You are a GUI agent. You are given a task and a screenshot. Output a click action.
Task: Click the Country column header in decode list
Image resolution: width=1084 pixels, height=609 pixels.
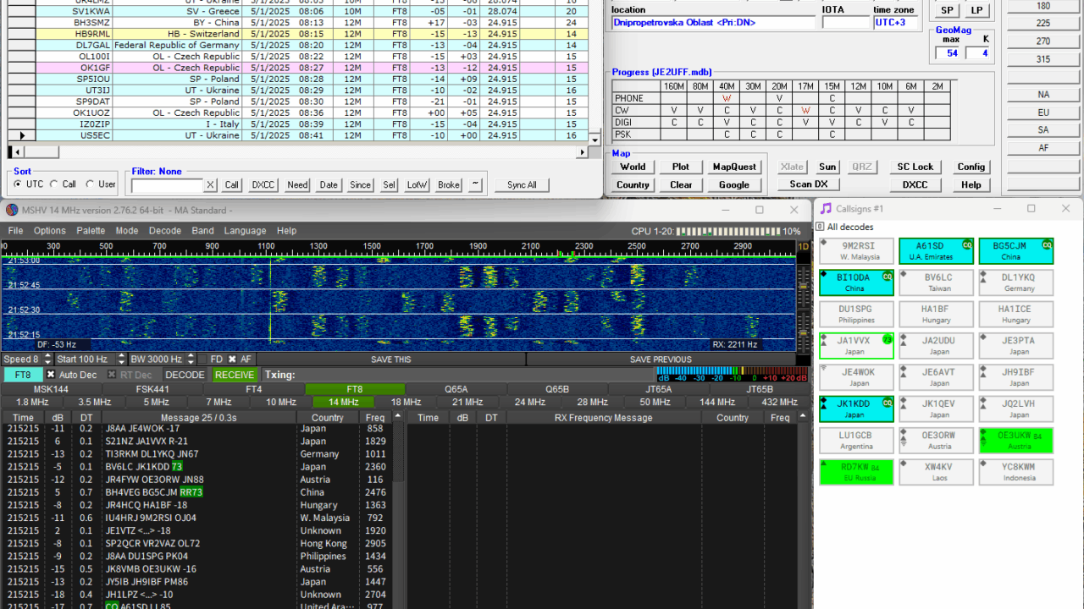click(x=327, y=418)
